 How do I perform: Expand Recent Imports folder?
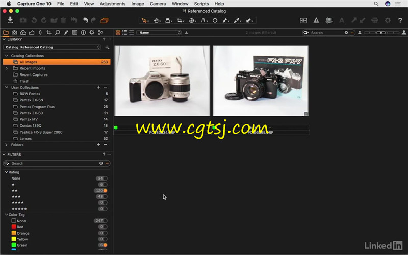(7, 68)
